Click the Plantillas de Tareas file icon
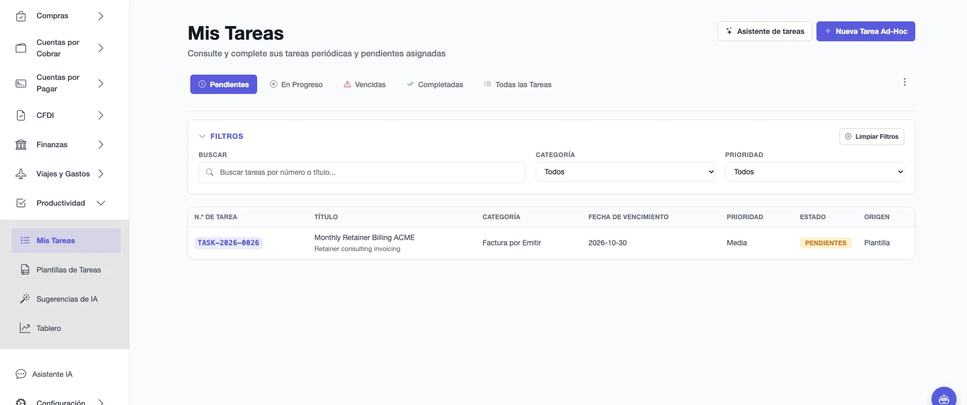 click(25, 270)
